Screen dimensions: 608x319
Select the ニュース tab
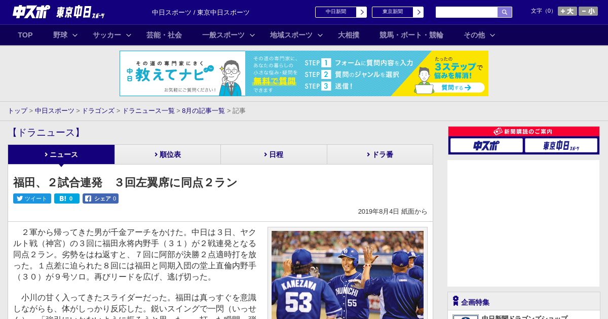tap(61, 154)
